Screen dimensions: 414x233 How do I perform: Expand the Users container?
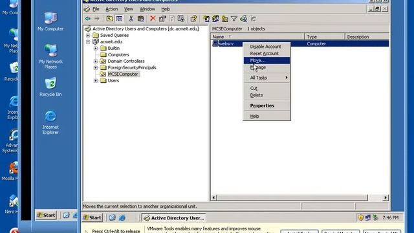click(96, 80)
